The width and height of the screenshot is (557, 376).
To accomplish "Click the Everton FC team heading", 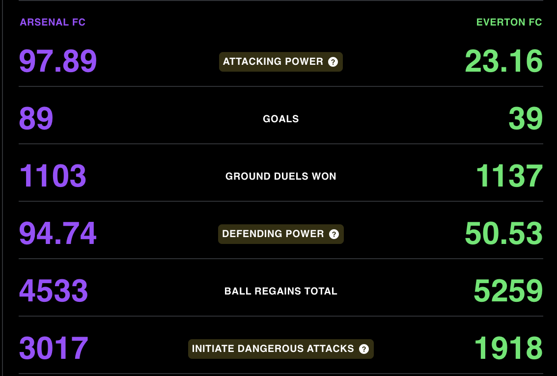I will 509,22.
